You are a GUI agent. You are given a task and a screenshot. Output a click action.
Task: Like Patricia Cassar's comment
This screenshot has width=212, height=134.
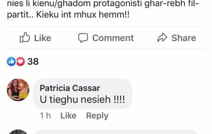coord(68,116)
